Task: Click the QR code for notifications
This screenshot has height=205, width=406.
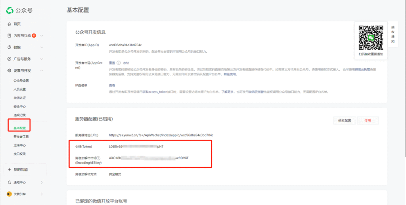Action: tap(371, 38)
